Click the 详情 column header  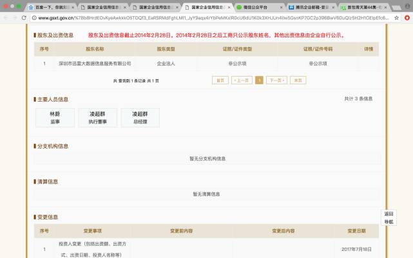click(x=369, y=49)
